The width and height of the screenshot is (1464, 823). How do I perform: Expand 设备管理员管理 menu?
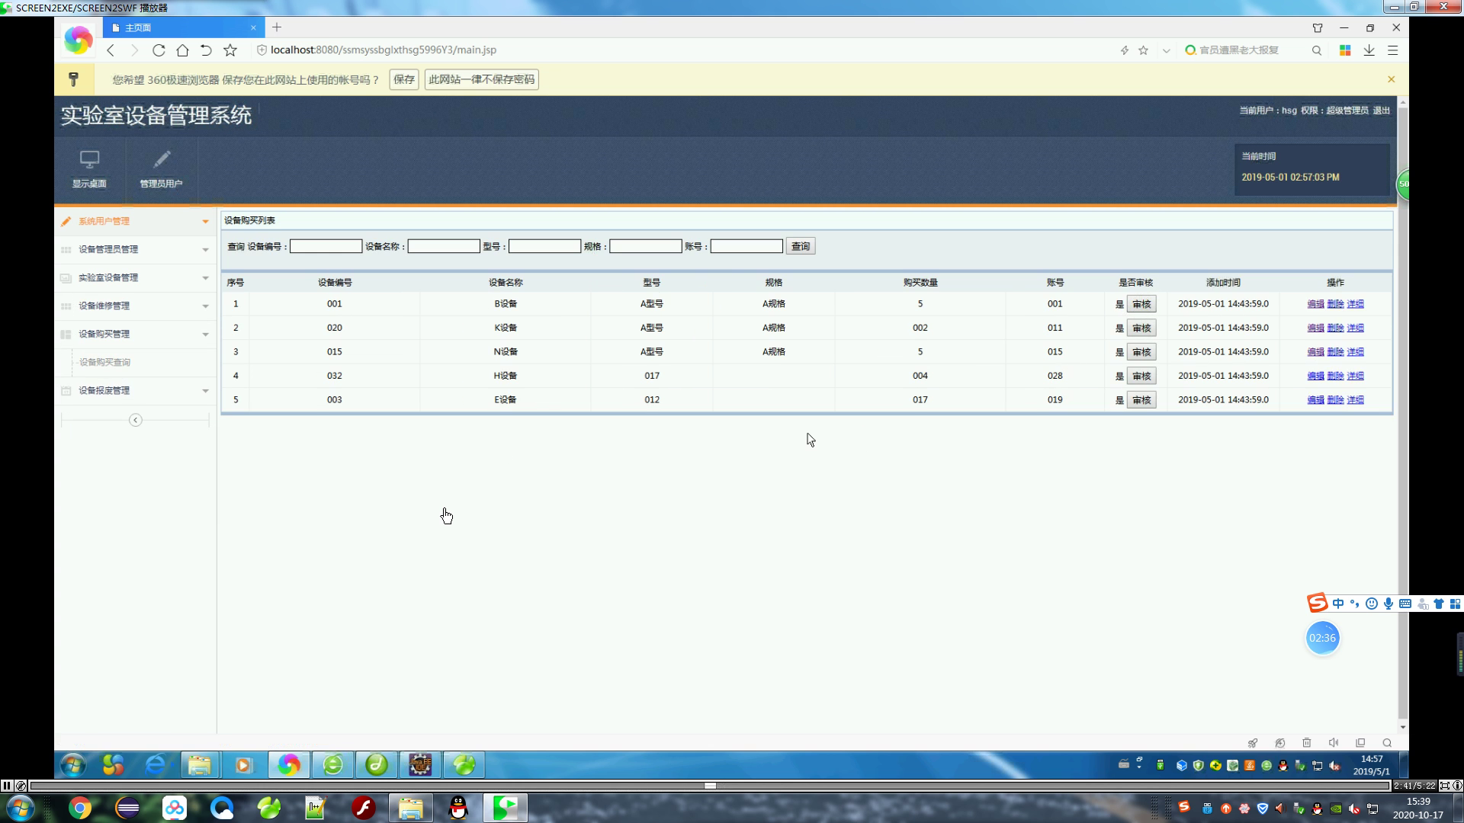135,249
